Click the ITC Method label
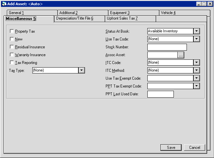Viewport: 214px width, 158px height. point(115,71)
